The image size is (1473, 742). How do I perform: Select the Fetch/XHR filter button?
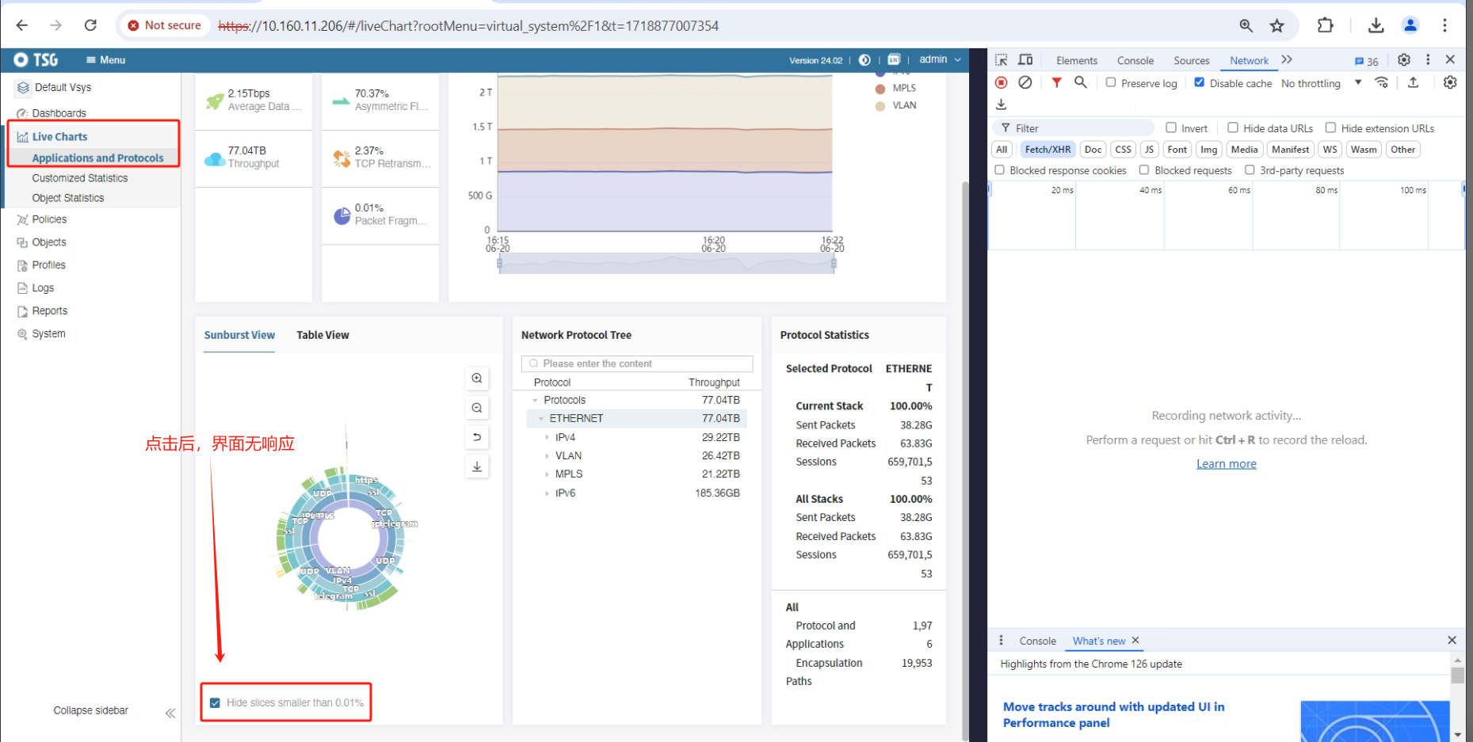(1047, 150)
